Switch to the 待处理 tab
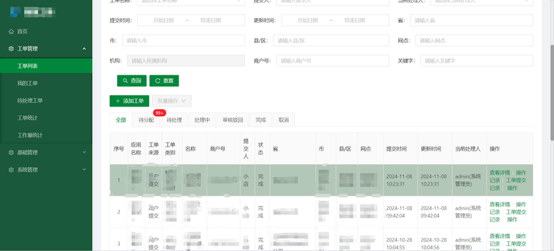 [175, 120]
